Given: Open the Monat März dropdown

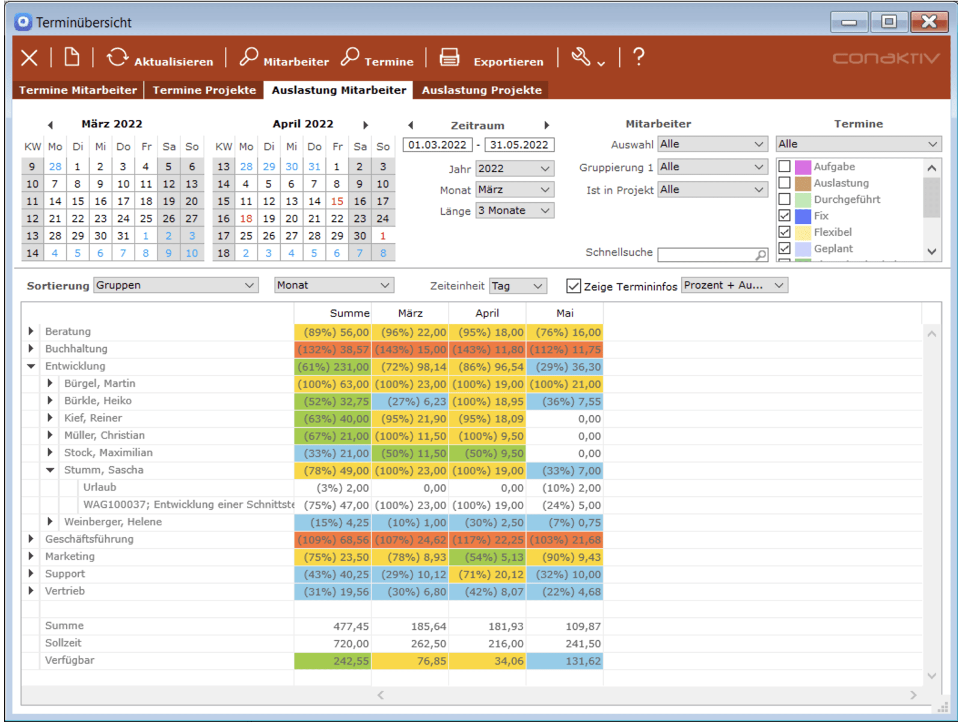Looking at the screenshot, I should 515,190.
